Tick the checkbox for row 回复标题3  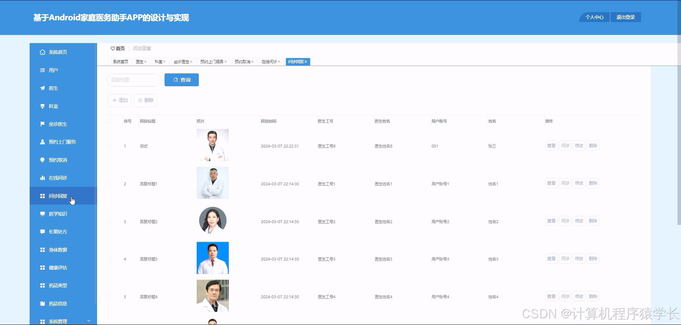pos(110,259)
